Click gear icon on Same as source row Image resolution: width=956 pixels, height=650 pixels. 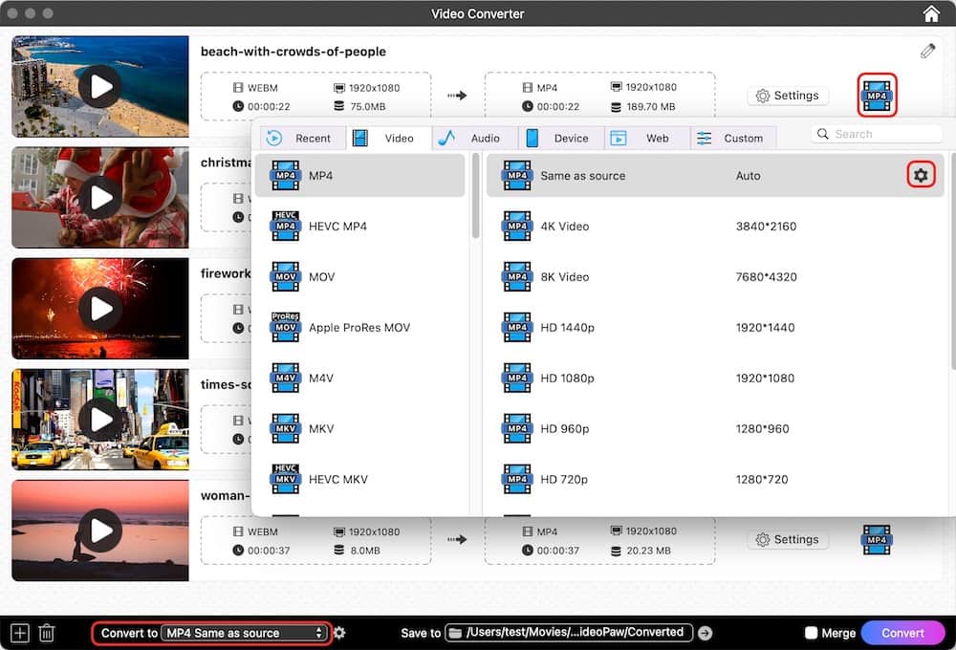(921, 176)
